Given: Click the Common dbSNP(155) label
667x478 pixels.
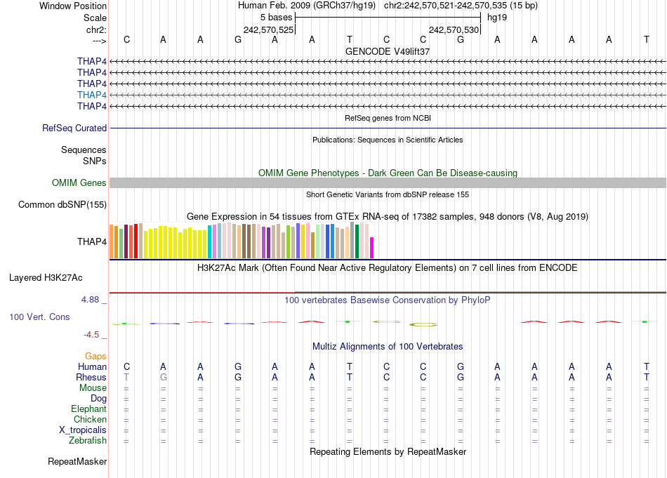Looking at the screenshot, I should coord(62,204).
